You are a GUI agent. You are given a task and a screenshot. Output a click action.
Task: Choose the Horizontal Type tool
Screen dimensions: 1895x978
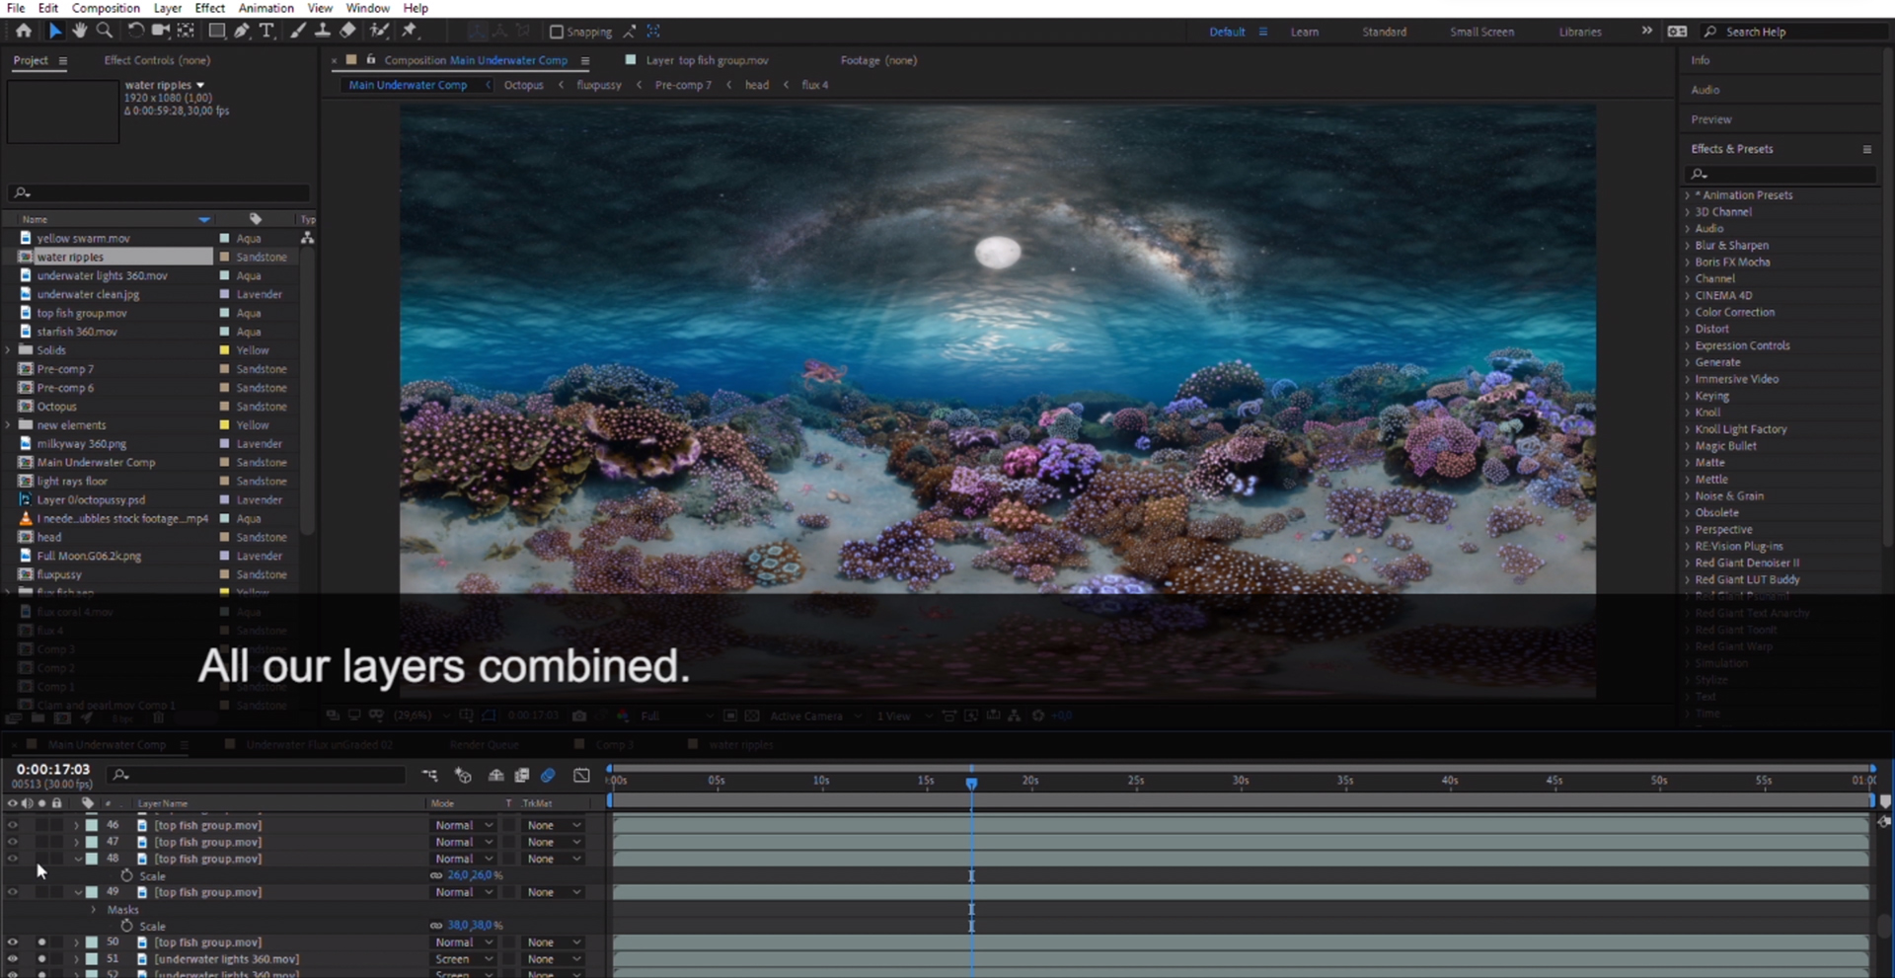point(266,32)
